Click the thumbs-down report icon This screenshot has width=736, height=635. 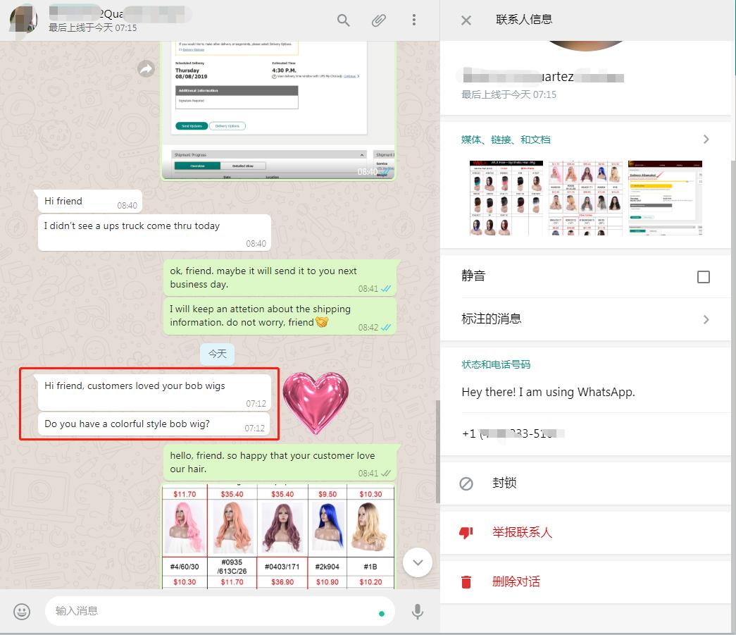(466, 533)
